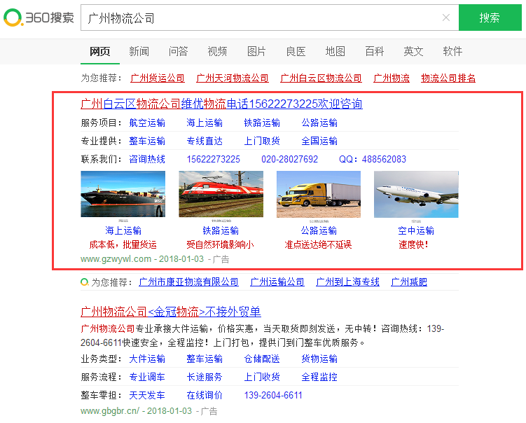Open the 广州白云区物流公司维优物流 result title
526x423 pixels.
click(221, 104)
